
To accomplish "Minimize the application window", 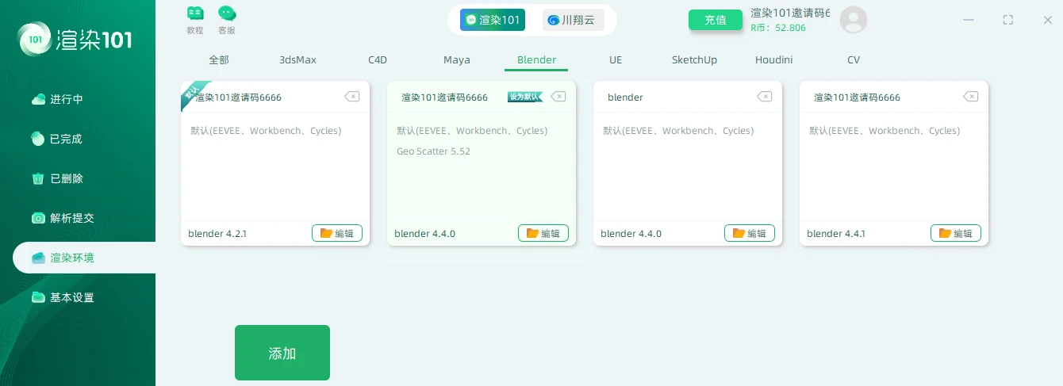I will [x=969, y=20].
